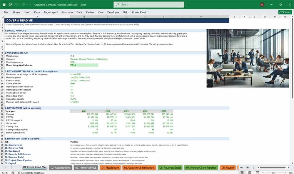Image resolution: width=294 pixels, height=174 pixels.
Task: Select the 2031 fiscal year header cell
Action: (164, 111)
